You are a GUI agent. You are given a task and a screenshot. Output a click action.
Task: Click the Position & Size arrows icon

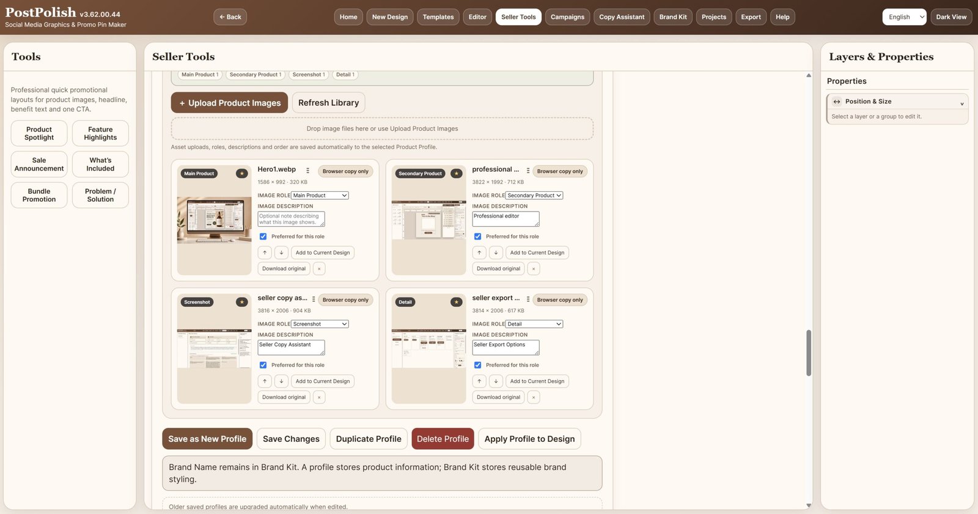click(837, 101)
